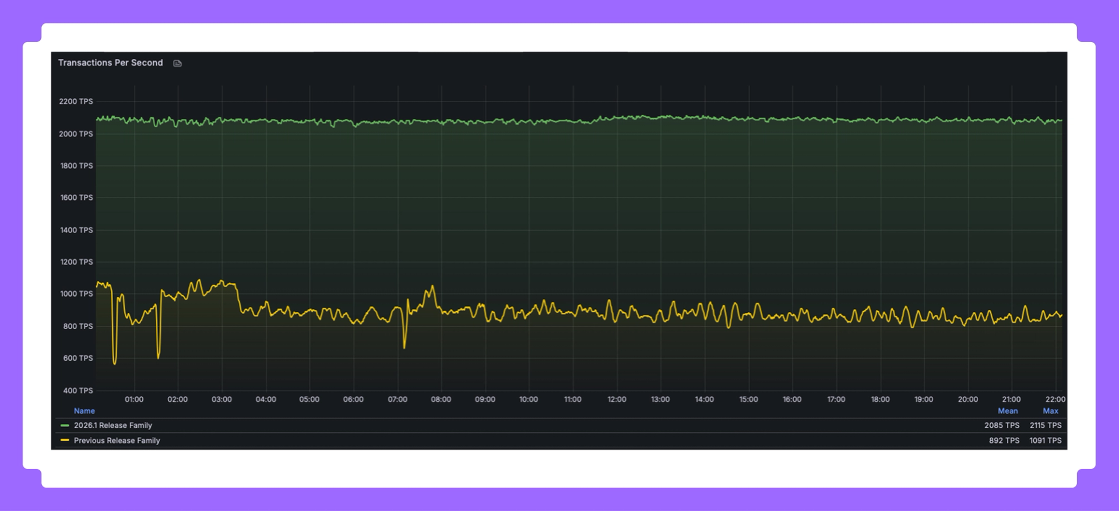Click the 400 TPS y-axis label
Viewport: 1119px width, 511px height.
(x=78, y=390)
